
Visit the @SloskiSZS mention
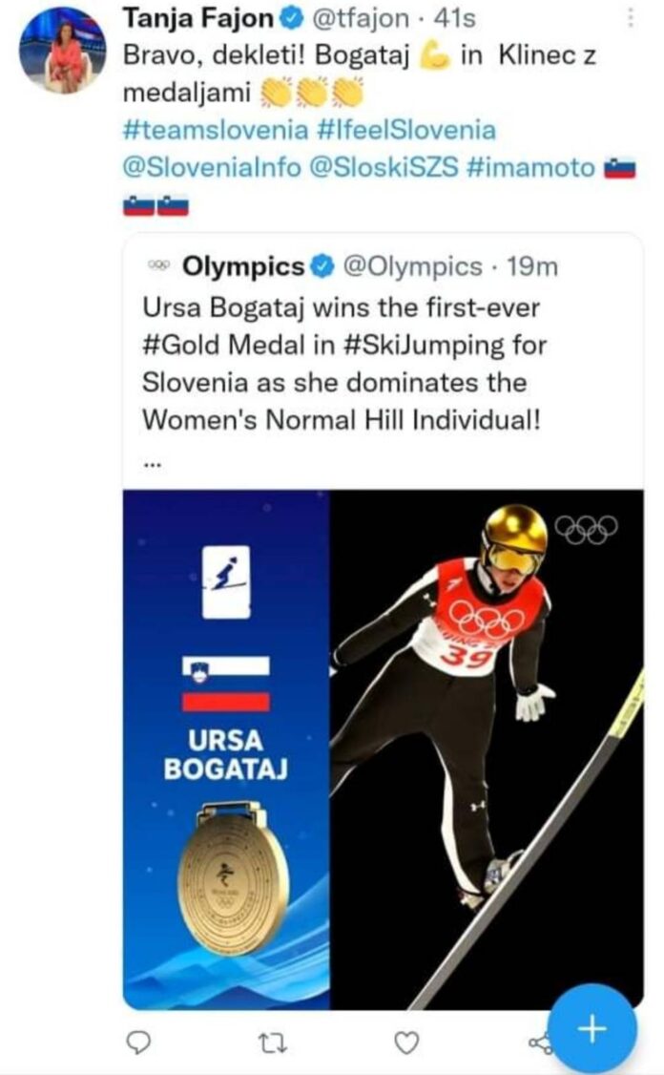(x=384, y=167)
